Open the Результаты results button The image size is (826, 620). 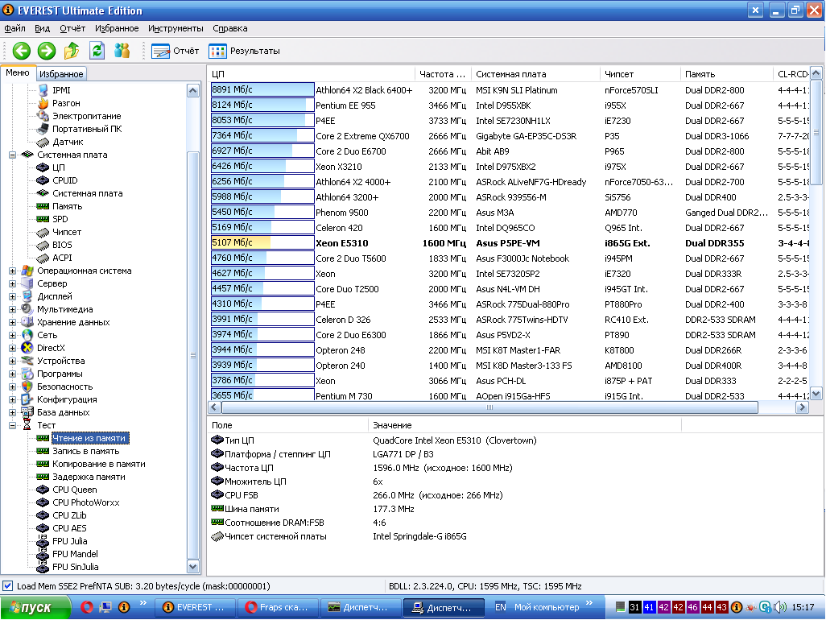click(245, 51)
